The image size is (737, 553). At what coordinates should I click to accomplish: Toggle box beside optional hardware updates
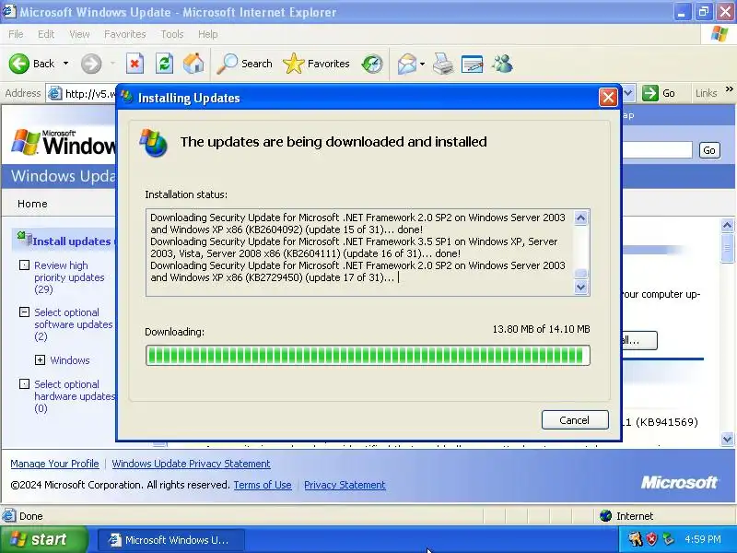[x=24, y=383]
